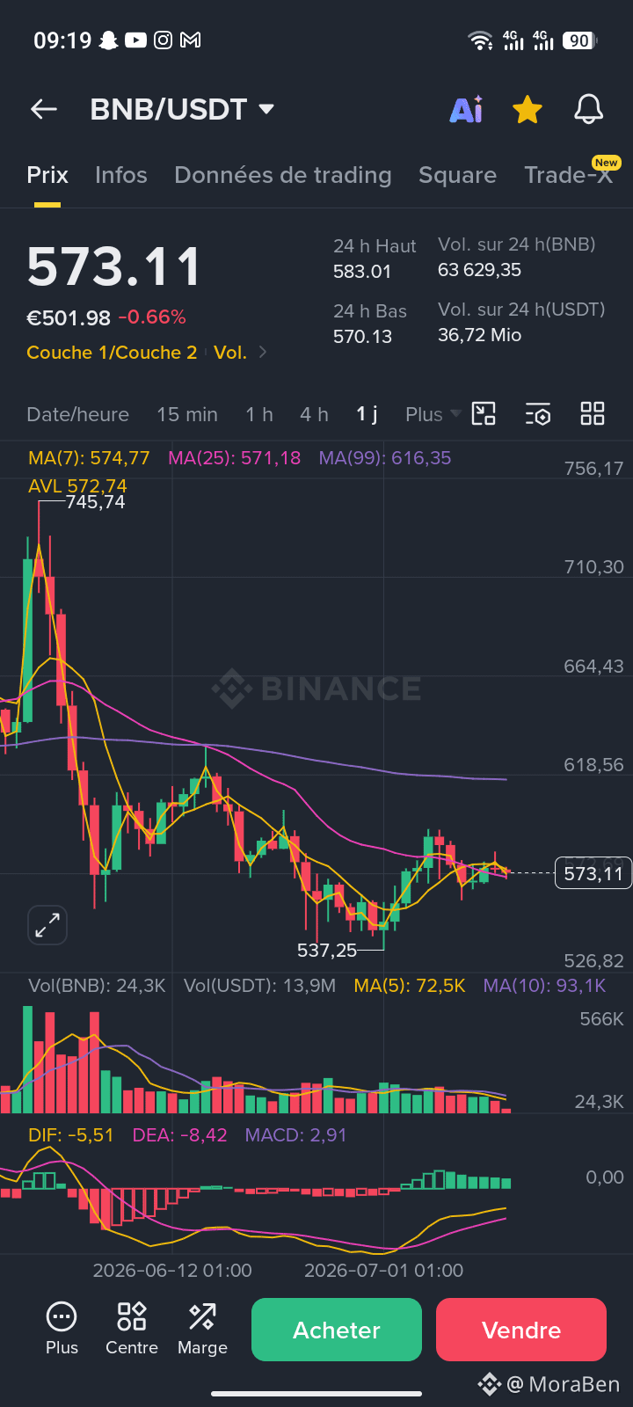The height and width of the screenshot is (1407, 633).
Task: Open Instagram notification in status bar
Action: pyautogui.click(x=163, y=40)
